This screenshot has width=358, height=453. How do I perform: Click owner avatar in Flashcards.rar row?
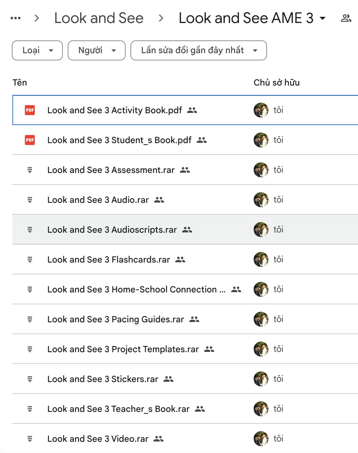261,259
